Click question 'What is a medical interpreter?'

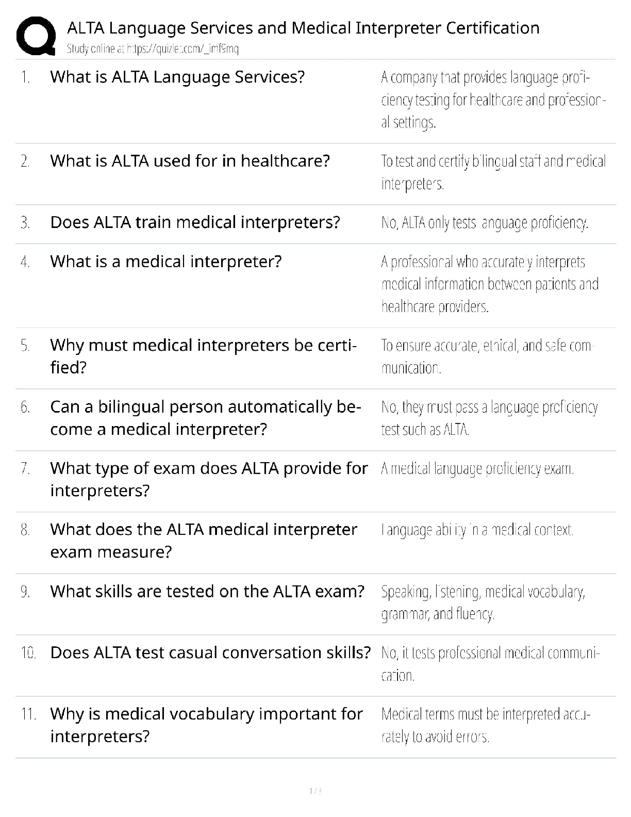click(x=166, y=262)
